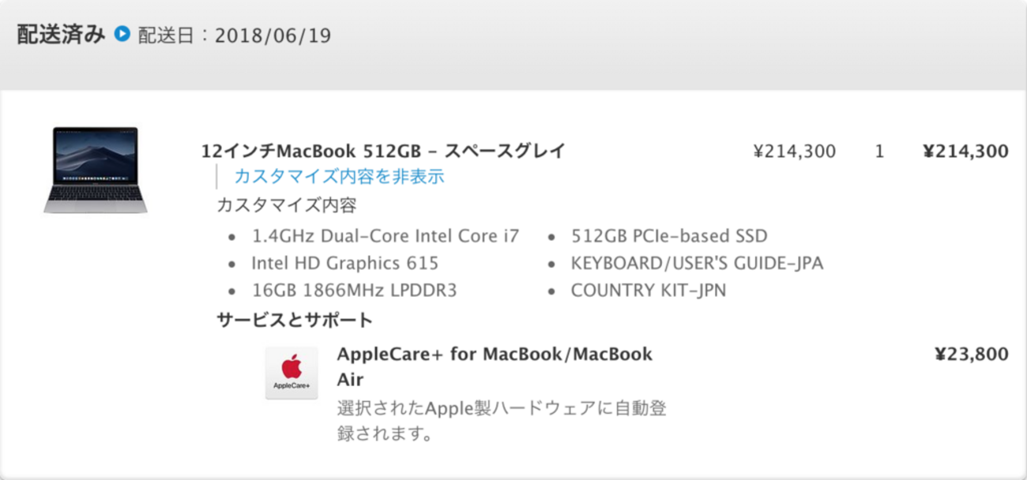1027x480 pixels.
Task: Click the blue arrow icon beside 配送済み
Action: [122, 34]
